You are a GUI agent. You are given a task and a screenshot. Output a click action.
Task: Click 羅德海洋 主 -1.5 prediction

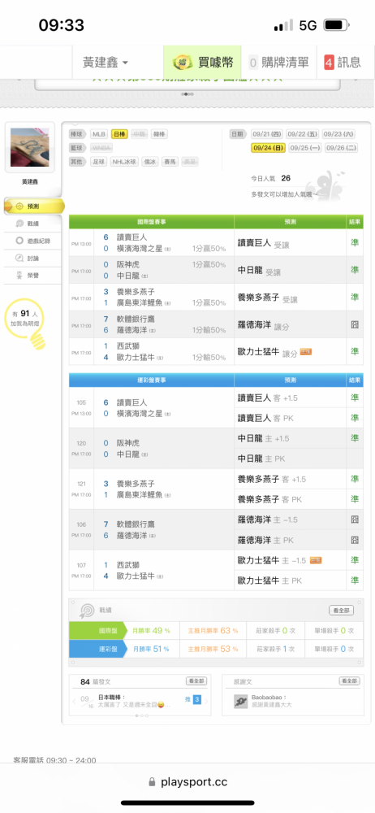[268, 520]
